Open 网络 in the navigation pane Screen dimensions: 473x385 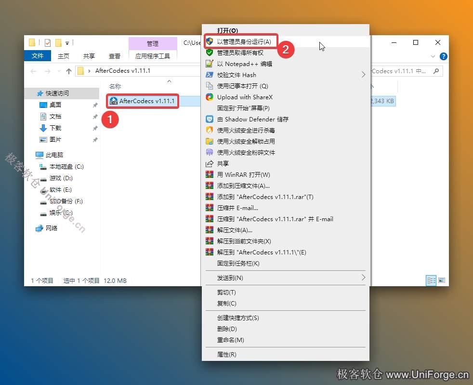51,228
